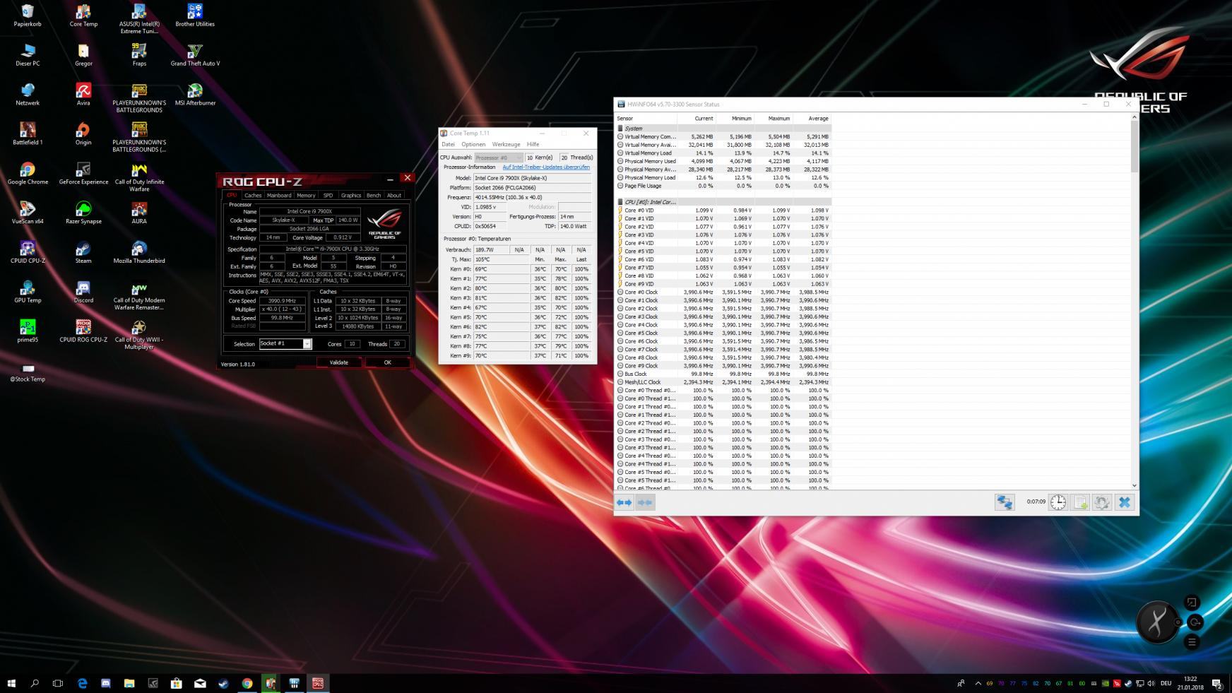Image resolution: width=1232 pixels, height=693 pixels.
Task: Click the OK button in ROG CPU-Z
Action: 387,362
